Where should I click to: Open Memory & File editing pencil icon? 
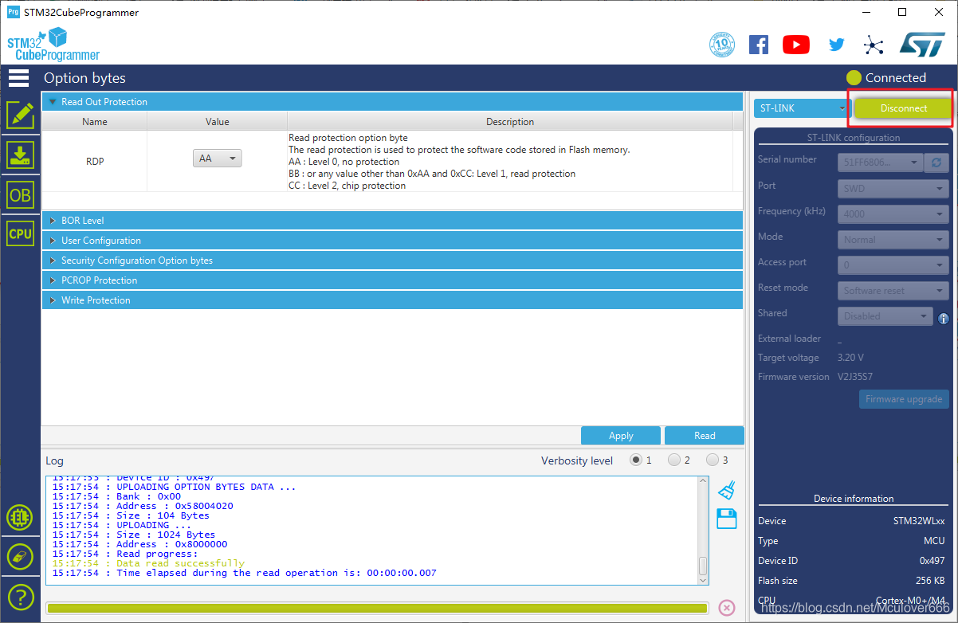[20, 116]
